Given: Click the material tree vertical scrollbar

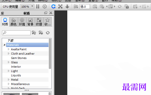Looking at the screenshot, I should (50, 54).
